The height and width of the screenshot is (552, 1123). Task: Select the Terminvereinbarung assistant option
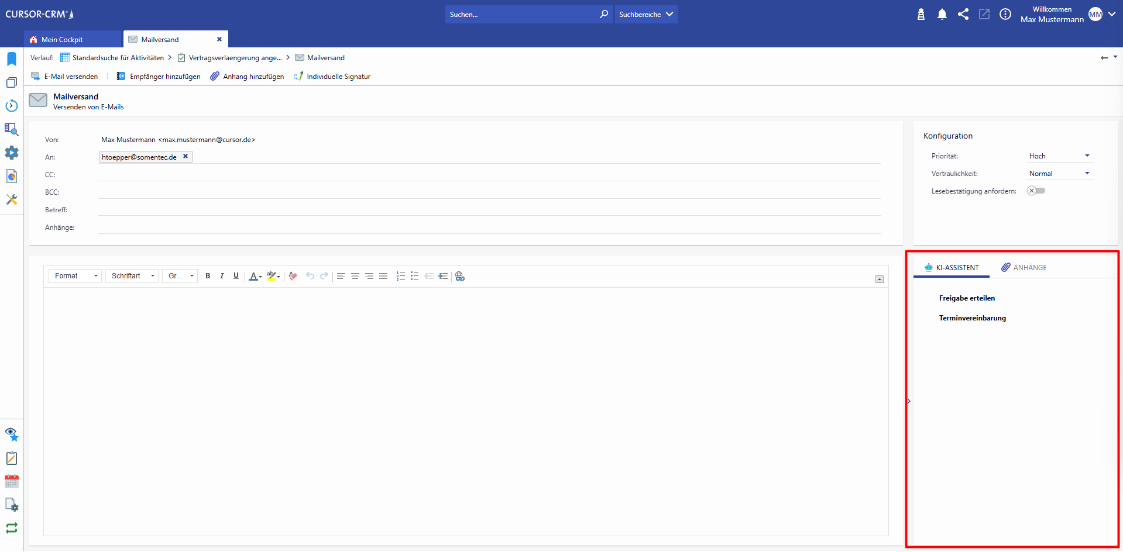(x=972, y=318)
